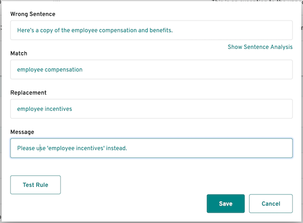Focus the Replacement input field
The height and width of the screenshot is (223, 303).
(151, 109)
